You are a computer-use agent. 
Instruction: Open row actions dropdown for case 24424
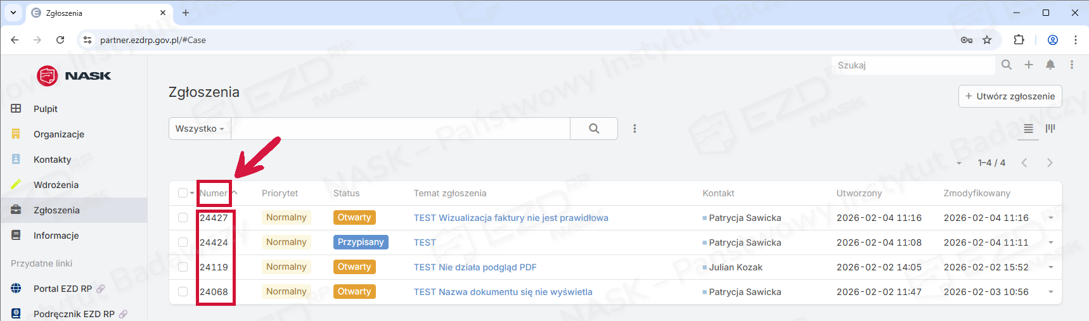[x=1051, y=242]
